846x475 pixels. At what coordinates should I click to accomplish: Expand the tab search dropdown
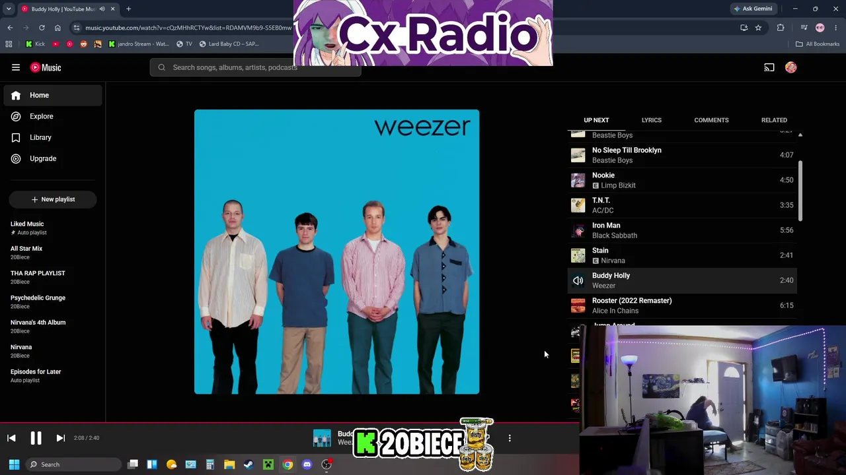(x=9, y=9)
